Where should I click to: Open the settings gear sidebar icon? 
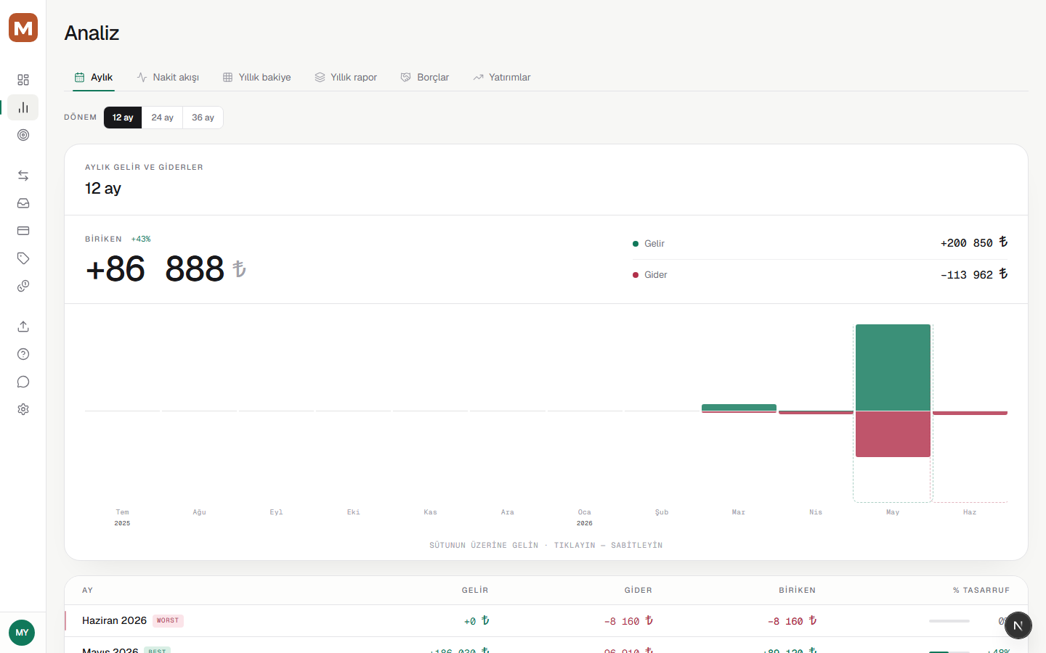point(23,409)
